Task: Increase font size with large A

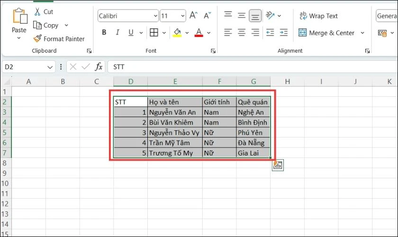Action: (193, 16)
